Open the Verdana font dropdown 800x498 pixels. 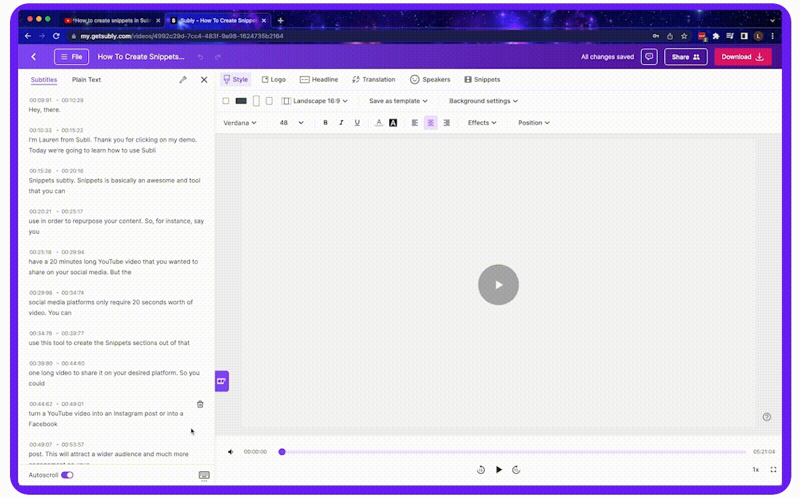[x=240, y=123]
